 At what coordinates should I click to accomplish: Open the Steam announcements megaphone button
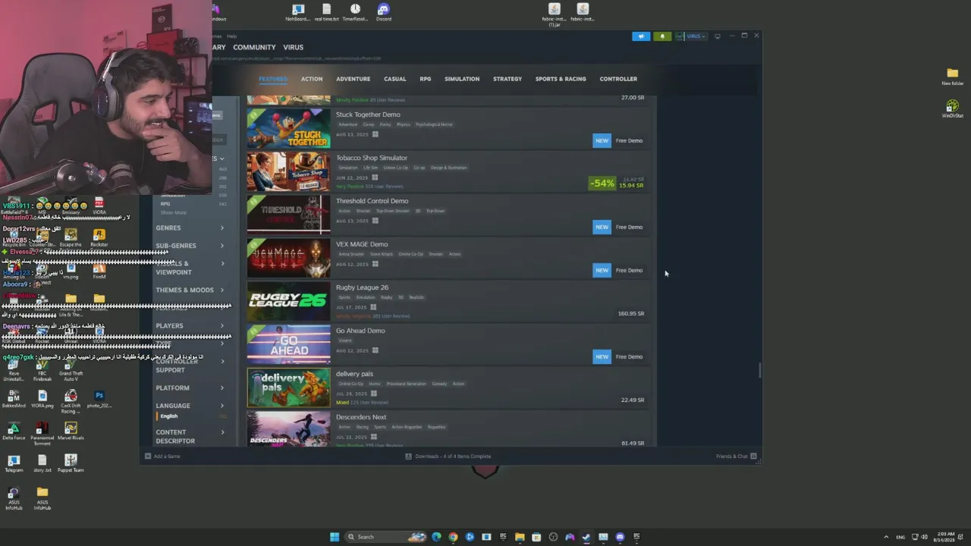point(641,36)
